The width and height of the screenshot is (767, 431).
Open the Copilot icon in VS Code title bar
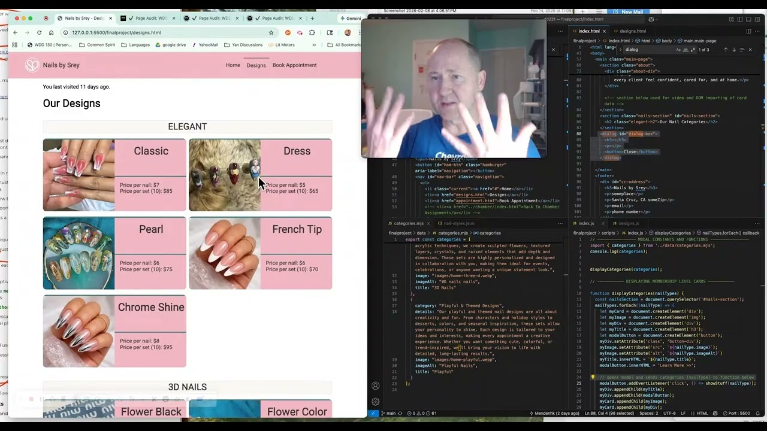(651, 19)
